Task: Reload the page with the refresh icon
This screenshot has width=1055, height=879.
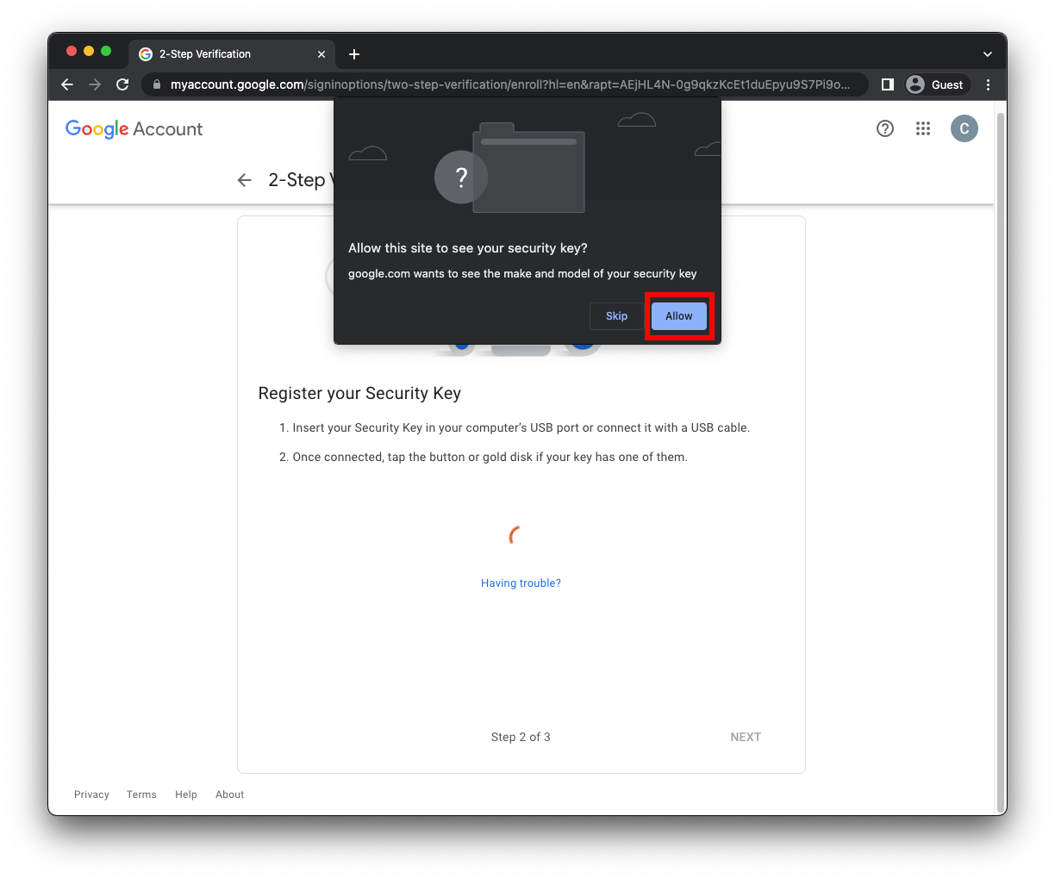Action: (122, 84)
